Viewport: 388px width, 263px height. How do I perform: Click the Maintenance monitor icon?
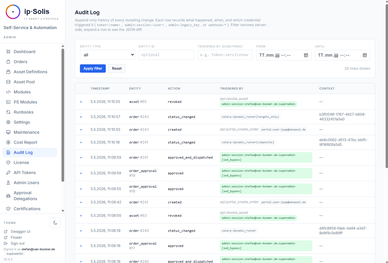(8, 132)
